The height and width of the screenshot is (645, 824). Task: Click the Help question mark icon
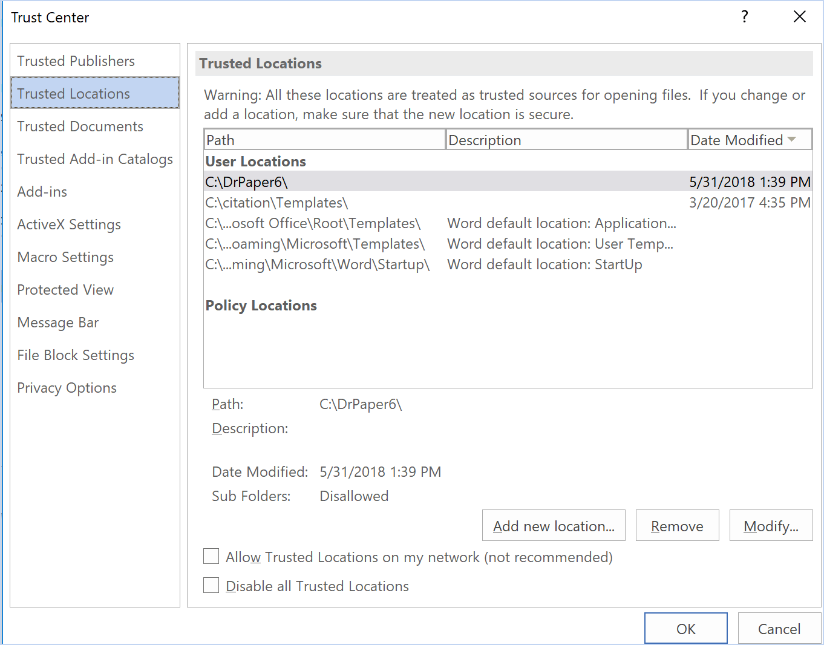click(x=745, y=17)
